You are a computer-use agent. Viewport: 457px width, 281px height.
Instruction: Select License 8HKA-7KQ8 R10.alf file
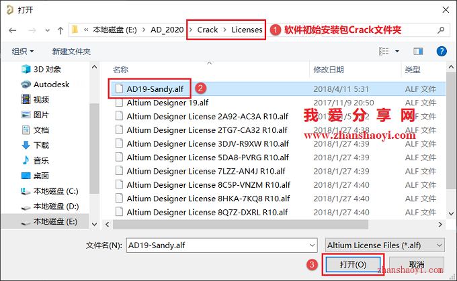click(x=208, y=199)
